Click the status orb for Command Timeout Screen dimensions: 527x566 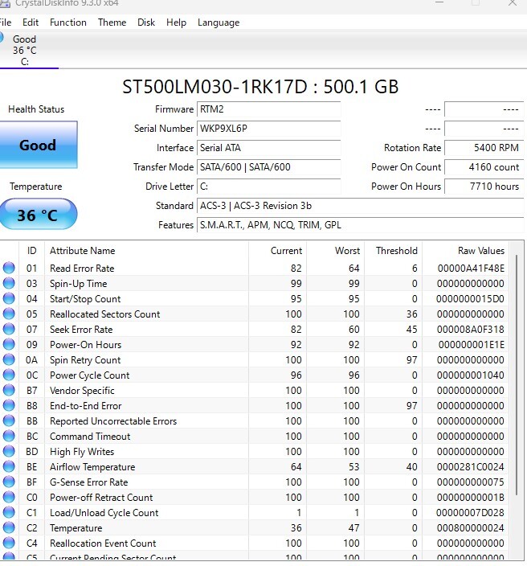tap(9, 437)
